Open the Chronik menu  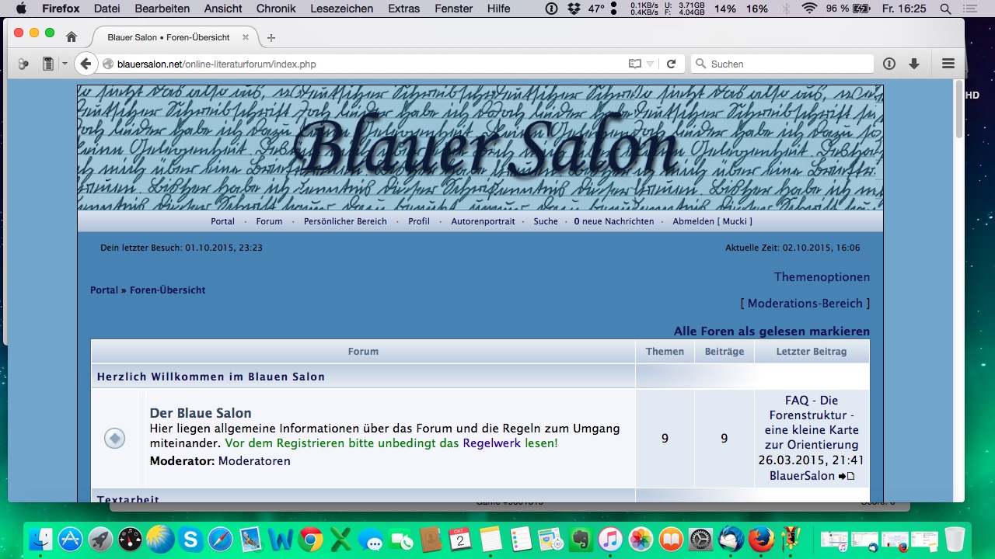click(277, 9)
